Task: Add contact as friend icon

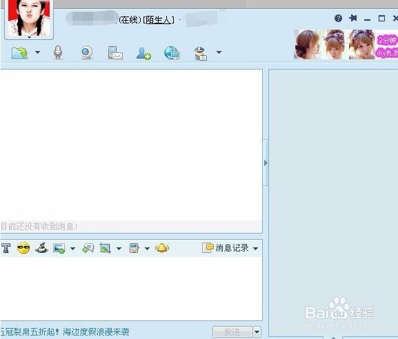Action: pyautogui.click(x=143, y=53)
